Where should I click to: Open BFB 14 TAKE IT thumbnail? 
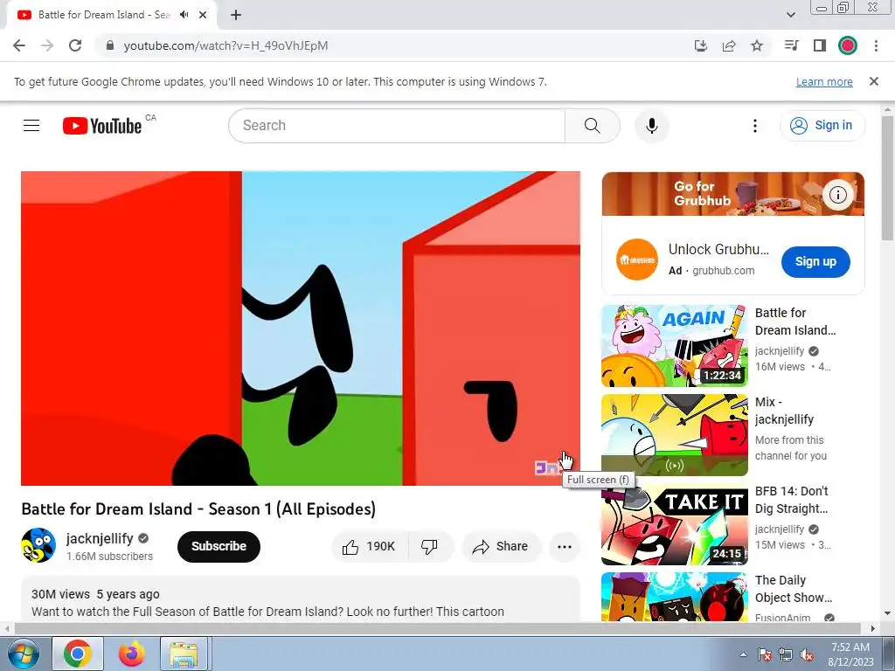coord(674,524)
